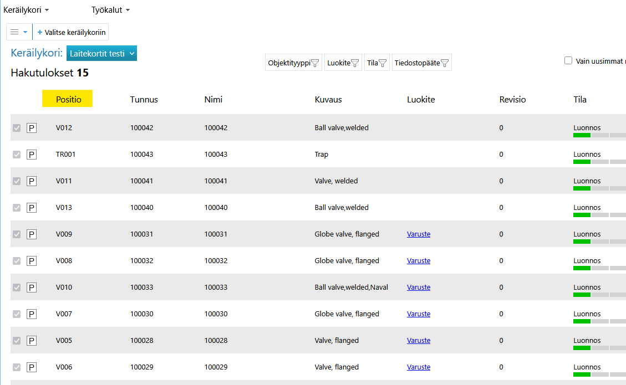This screenshot has width=626, height=385.
Task: Open the Keräilykori menu
Action: (x=26, y=10)
